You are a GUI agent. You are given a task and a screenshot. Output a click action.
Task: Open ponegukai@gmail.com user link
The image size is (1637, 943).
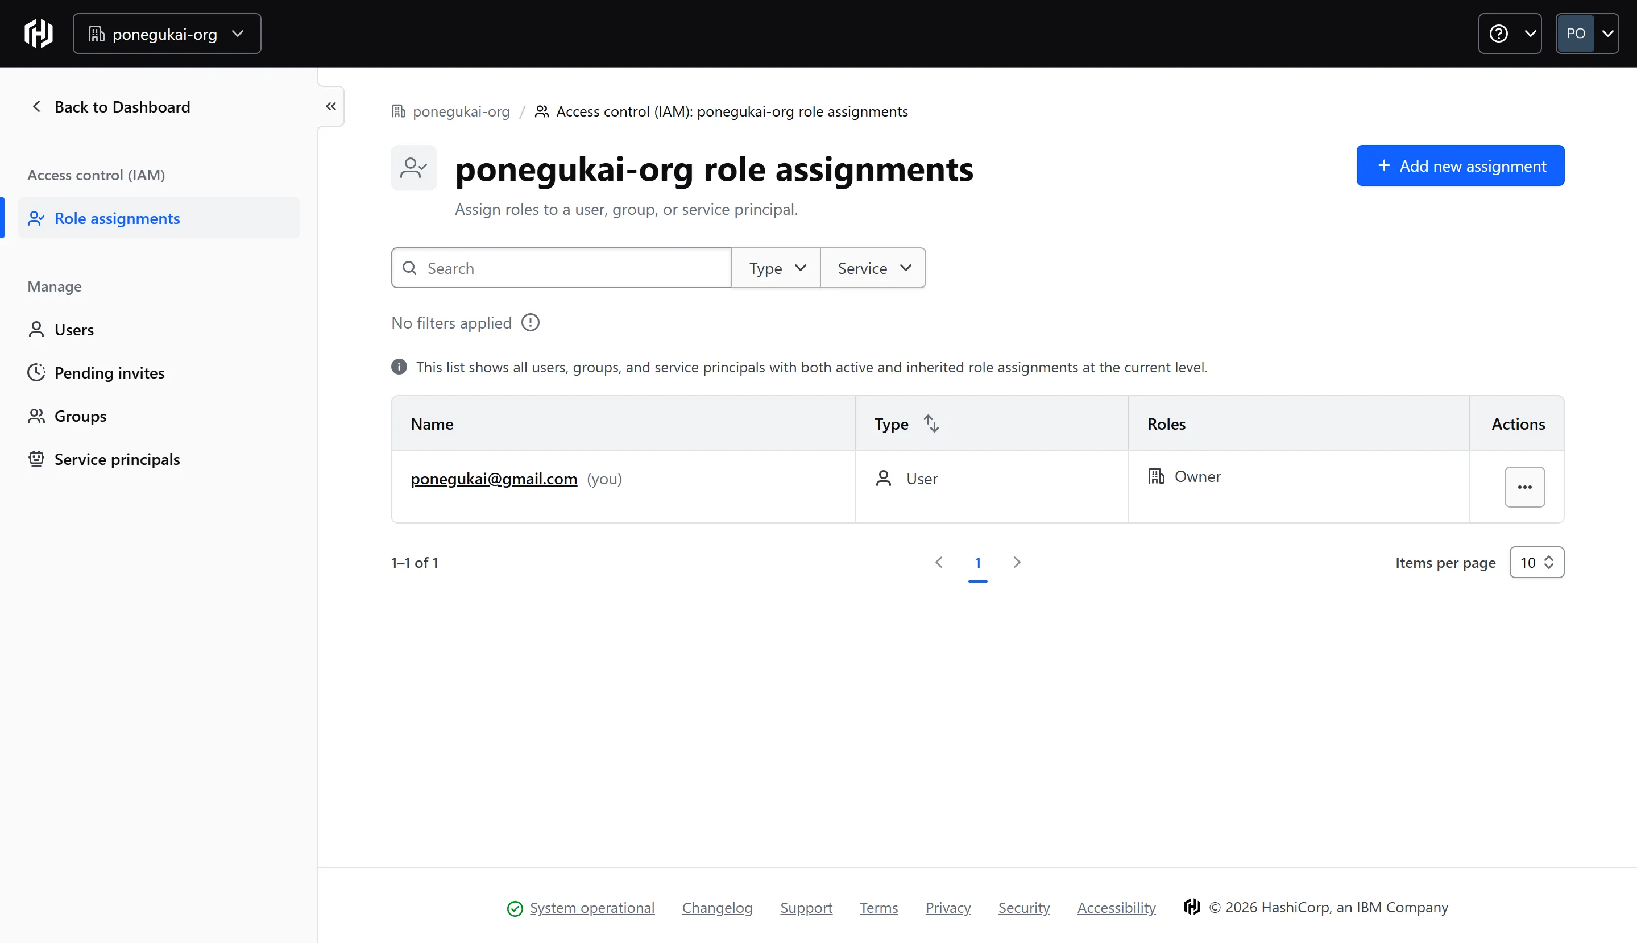(x=494, y=479)
